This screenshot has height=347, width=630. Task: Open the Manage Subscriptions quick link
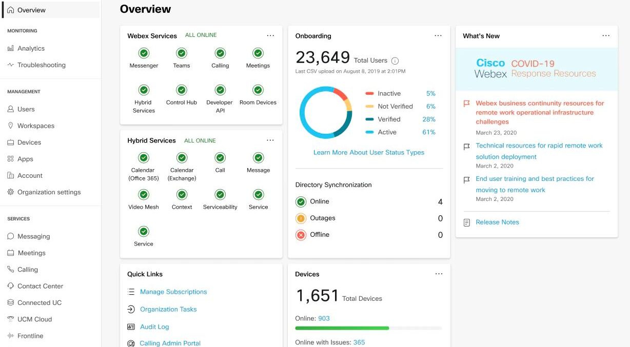(x=173, y=292)
